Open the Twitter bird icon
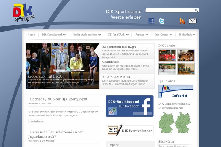 [x=162, y=21]
